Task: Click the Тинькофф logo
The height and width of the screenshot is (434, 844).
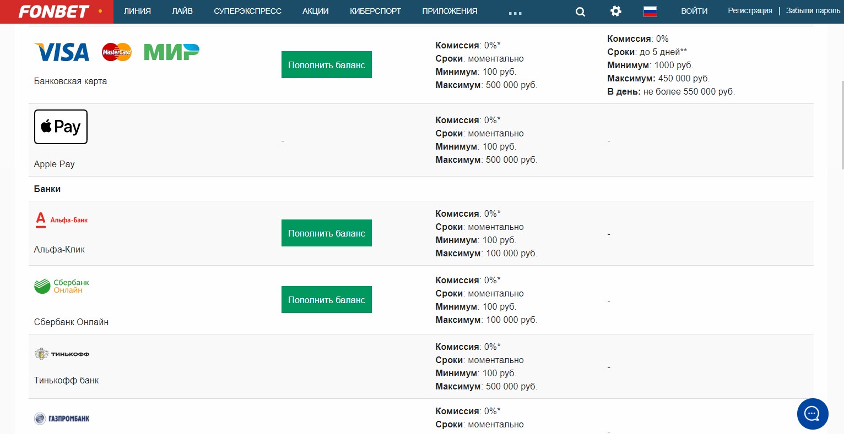Action: [x=62, y=354]
